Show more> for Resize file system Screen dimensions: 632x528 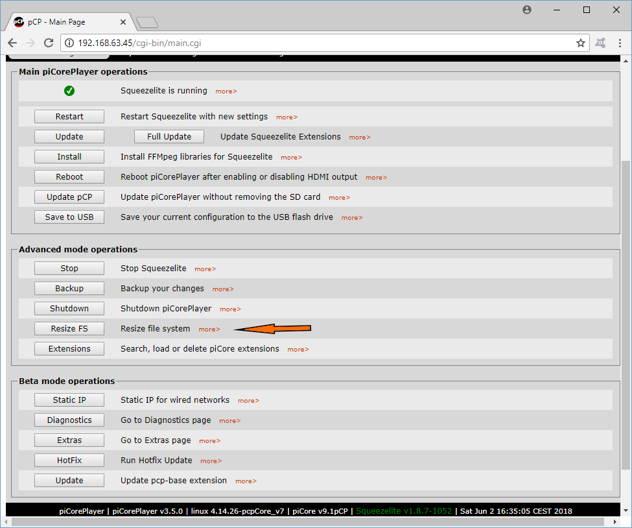click(209, 330)
